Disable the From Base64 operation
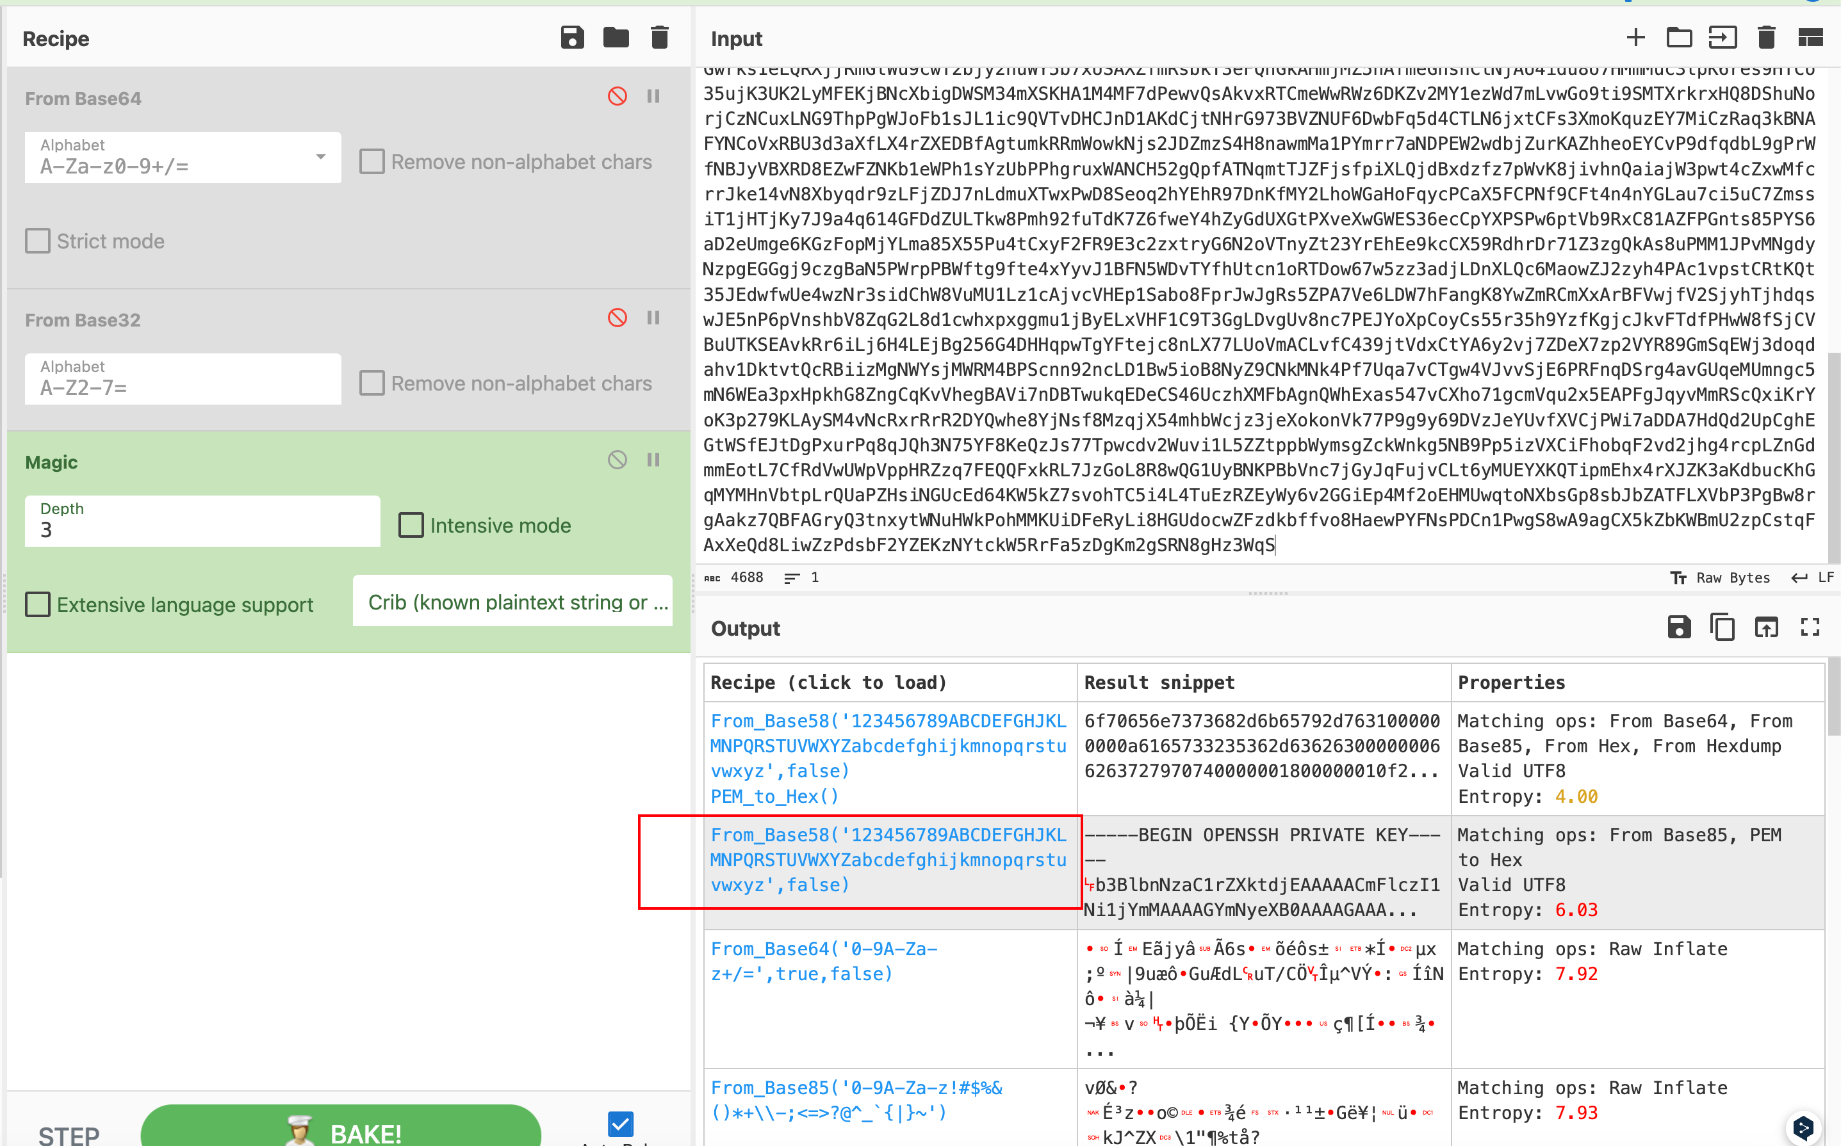The height and width of the screenshot is (1146, 1841). click(618, 96)
